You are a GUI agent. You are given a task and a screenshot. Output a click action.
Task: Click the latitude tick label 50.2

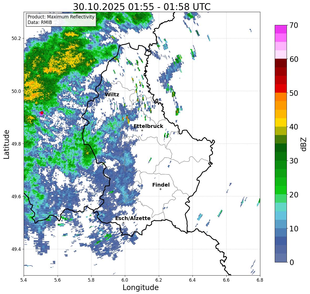click(16, 38)
